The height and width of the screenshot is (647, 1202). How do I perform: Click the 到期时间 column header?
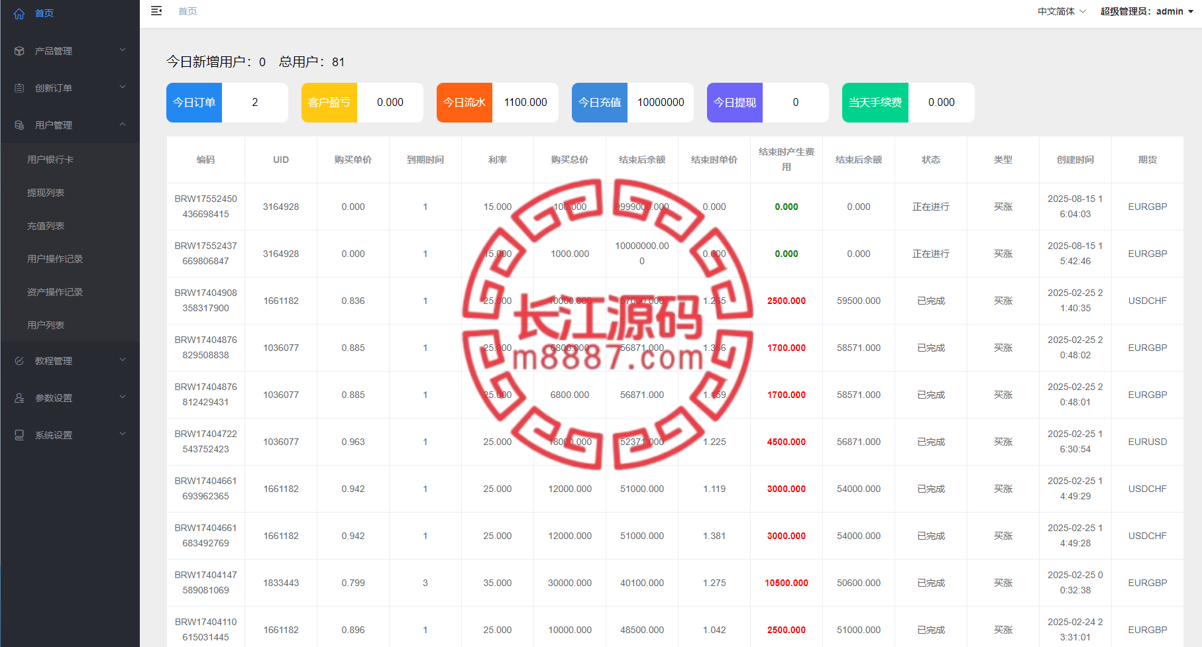(x=425, y=160)
